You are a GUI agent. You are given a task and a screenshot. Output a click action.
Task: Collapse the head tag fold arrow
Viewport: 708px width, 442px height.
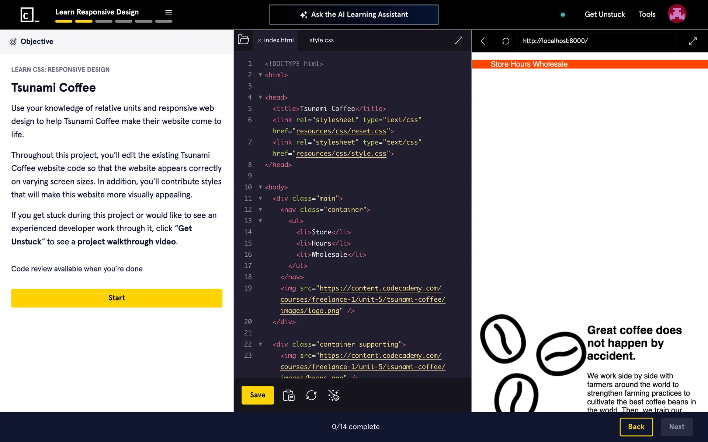(260, 97)
